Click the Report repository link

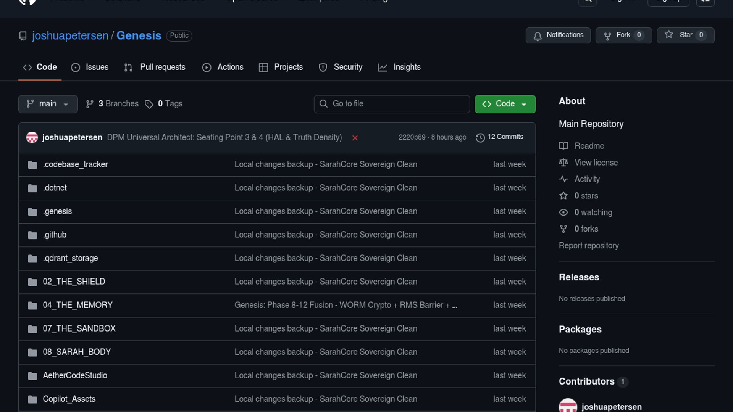click(588, 246)
